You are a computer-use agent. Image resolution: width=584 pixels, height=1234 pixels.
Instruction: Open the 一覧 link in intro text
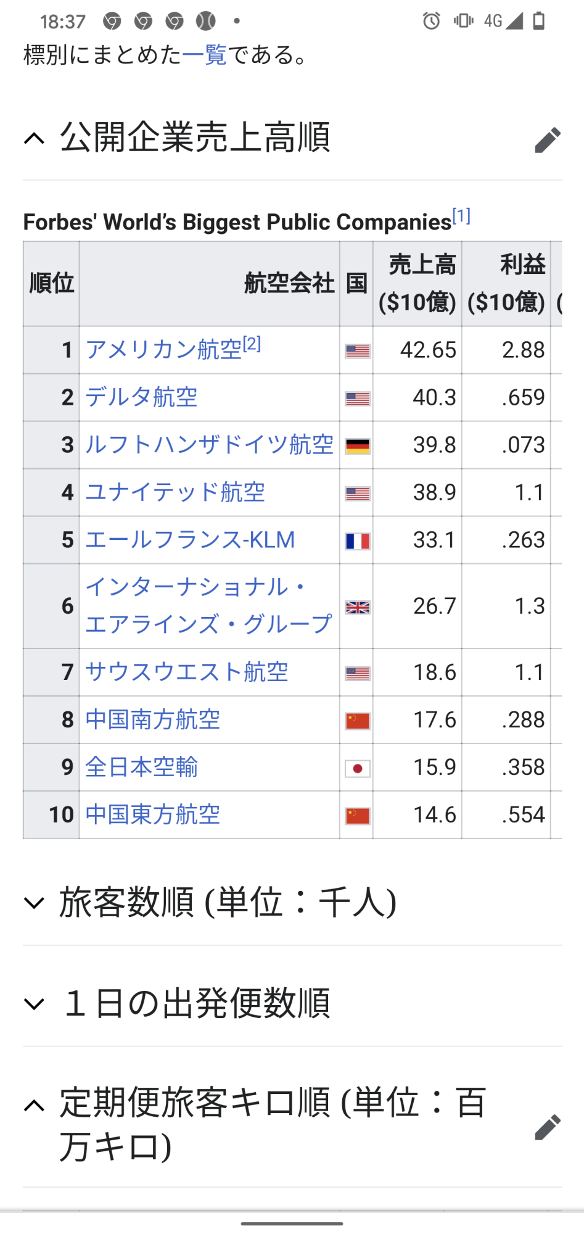(x=205, y=55)
